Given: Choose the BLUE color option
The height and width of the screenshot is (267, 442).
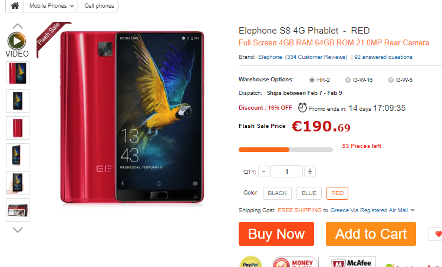Looking at the screenshot, I should (309, 193).
